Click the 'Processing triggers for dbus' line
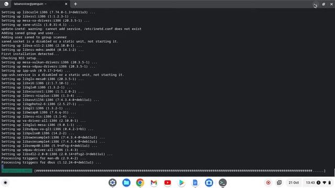 51,162
